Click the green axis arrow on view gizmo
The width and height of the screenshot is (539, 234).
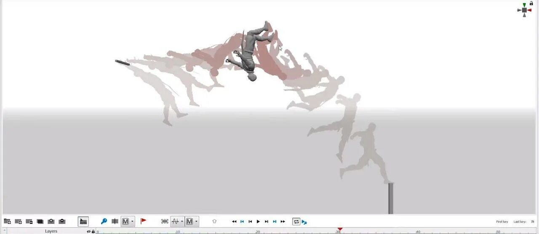524,5
